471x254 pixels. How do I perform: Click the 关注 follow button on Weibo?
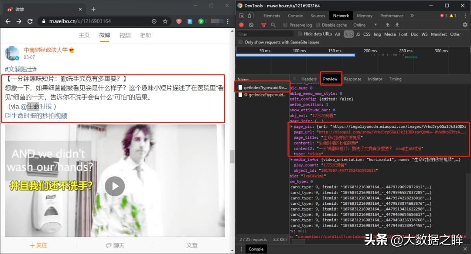click(38, 245)
